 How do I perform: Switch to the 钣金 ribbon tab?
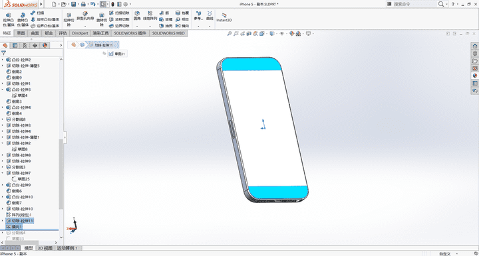(x=49, y=33)
